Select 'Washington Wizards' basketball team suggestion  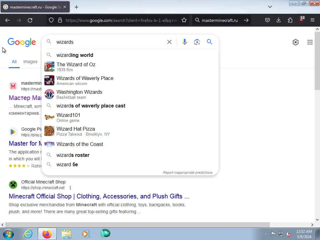click(130, 94)
